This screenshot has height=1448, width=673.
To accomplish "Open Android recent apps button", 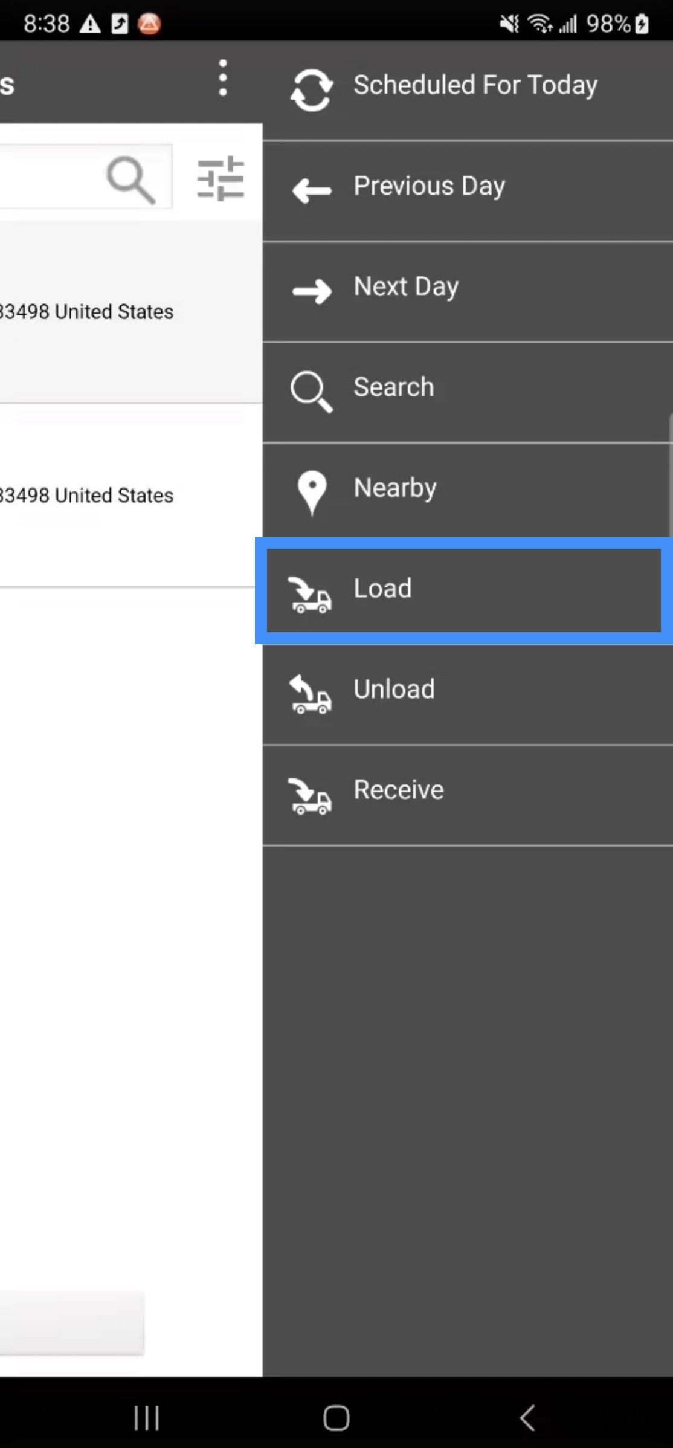I will tap(146, 1417).
